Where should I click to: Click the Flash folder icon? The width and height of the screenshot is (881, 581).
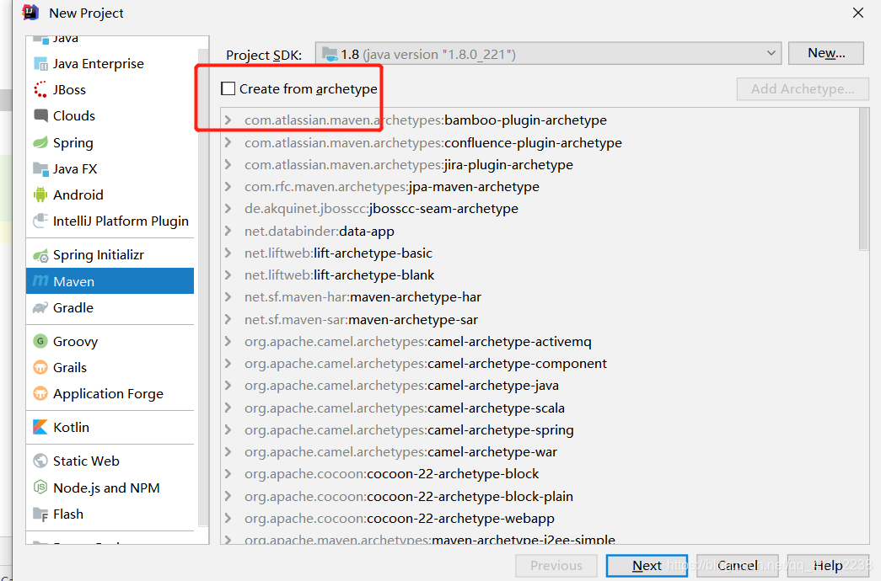tap(40, 514)
